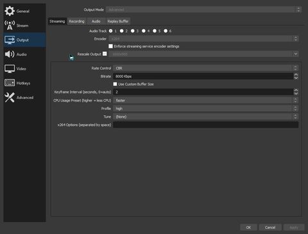Viewport: 308px width, 234px height.
Task: Select Audio Track 3
Action: pos(133,31)
